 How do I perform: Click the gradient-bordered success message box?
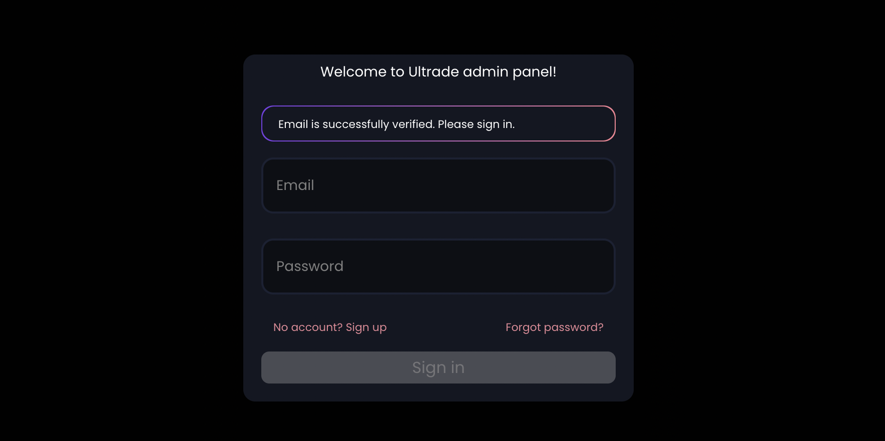[438, 123]
